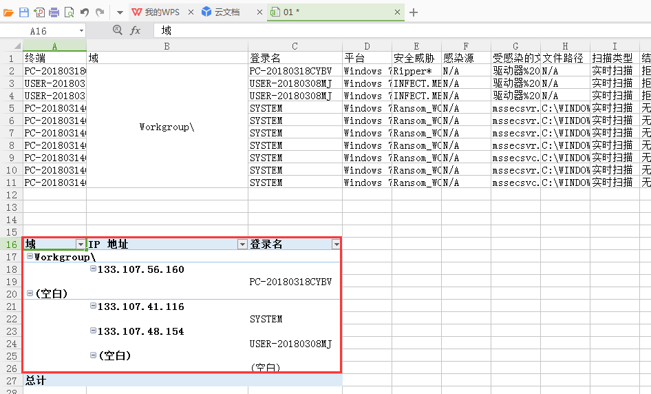
Task: Click the Open file folder icon
Action: [8, 12]
